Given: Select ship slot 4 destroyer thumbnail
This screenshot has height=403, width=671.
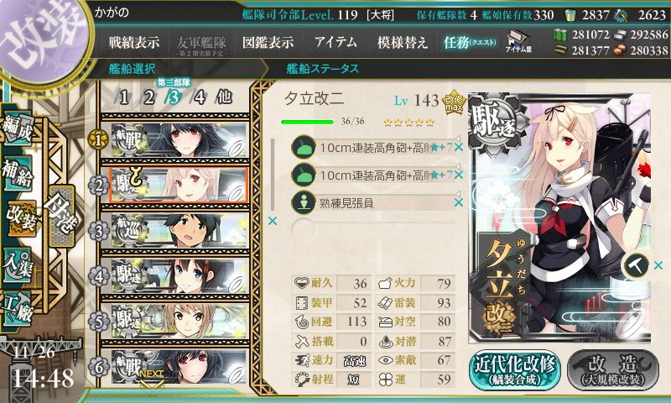Looking at the screenshot, I should pos(179,277).
